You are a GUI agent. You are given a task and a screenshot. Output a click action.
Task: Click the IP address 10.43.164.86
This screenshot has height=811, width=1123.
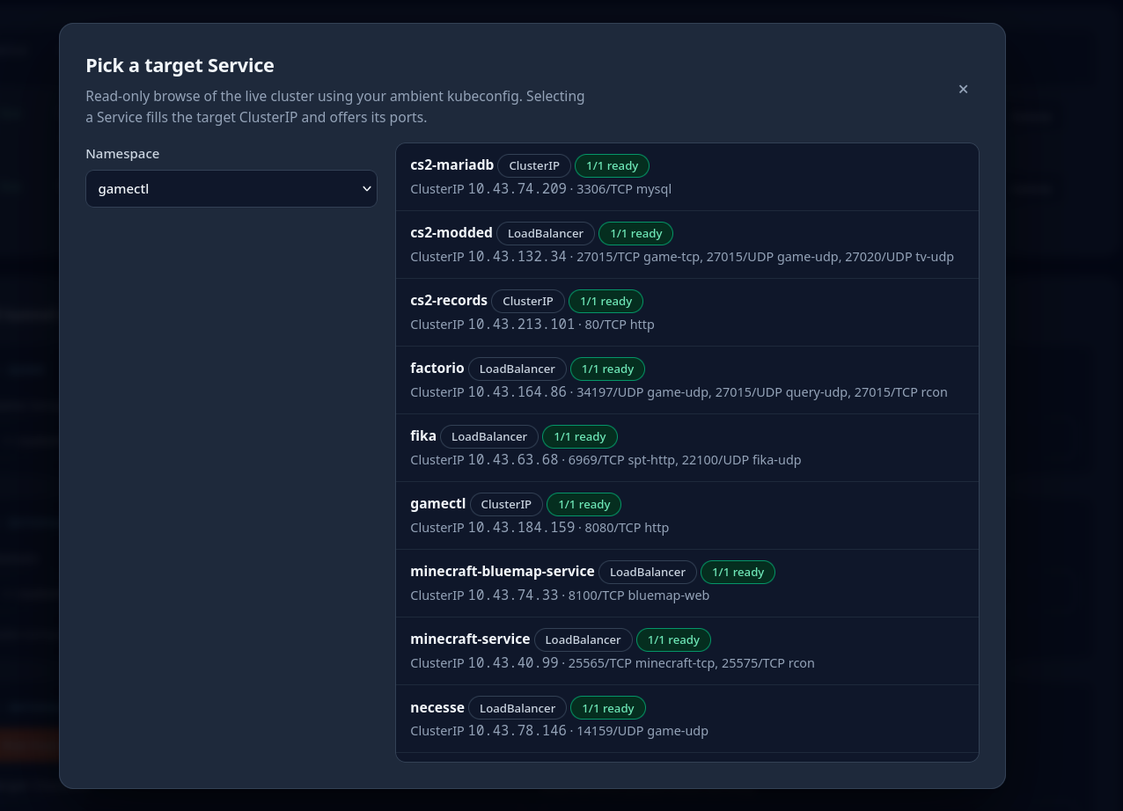(517, 391)
